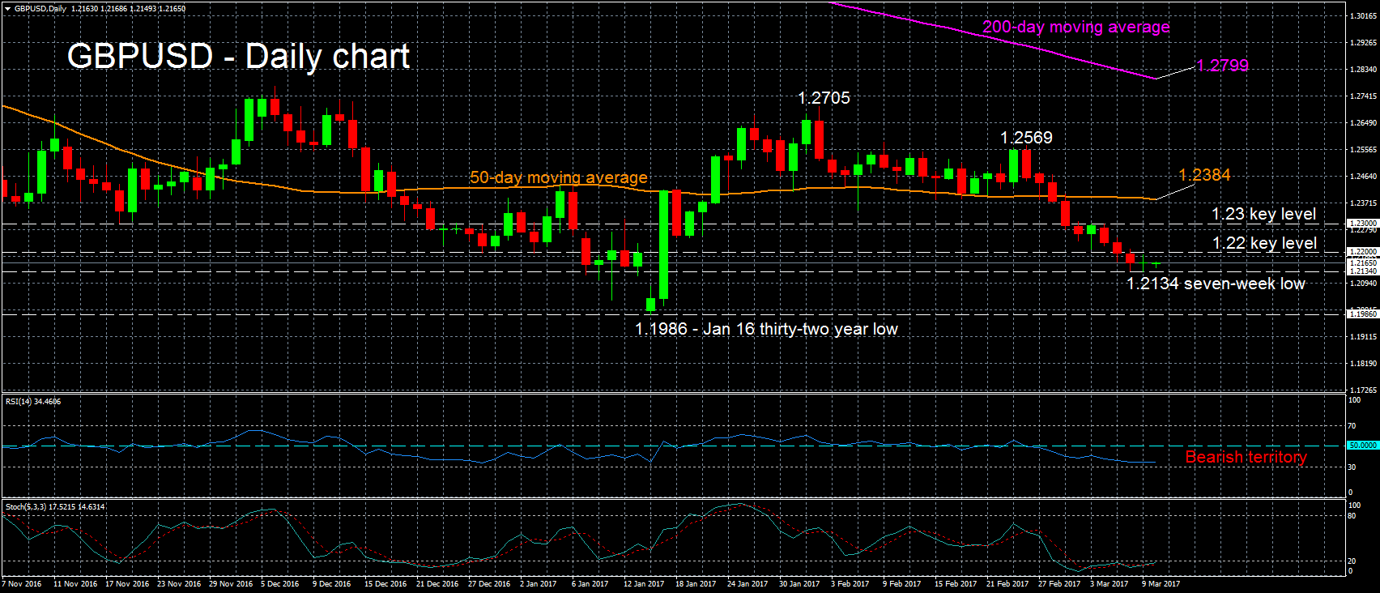Image resolution: width=1380 pixels, height=593 pixels.
Task: Click the 1.30165 price axis value
Action: tap(1364, 16)
